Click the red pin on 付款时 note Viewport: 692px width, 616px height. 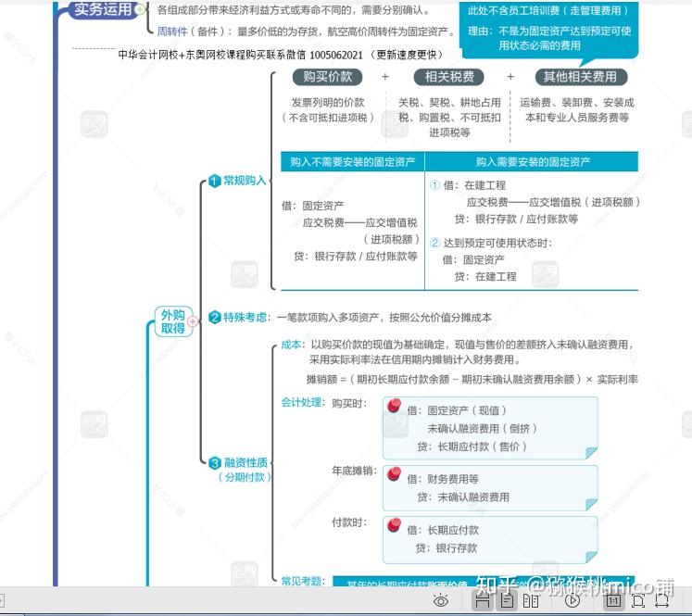[x=394, y=524]
